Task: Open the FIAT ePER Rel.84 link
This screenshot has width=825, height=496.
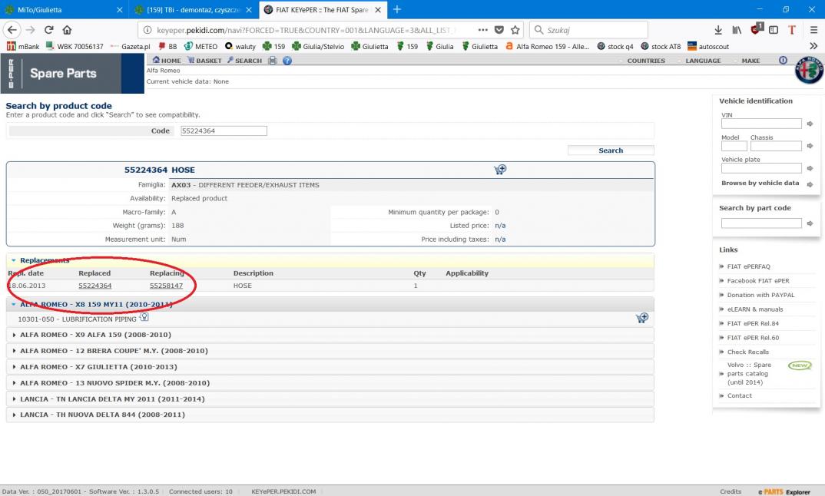Action: [753, 323]
